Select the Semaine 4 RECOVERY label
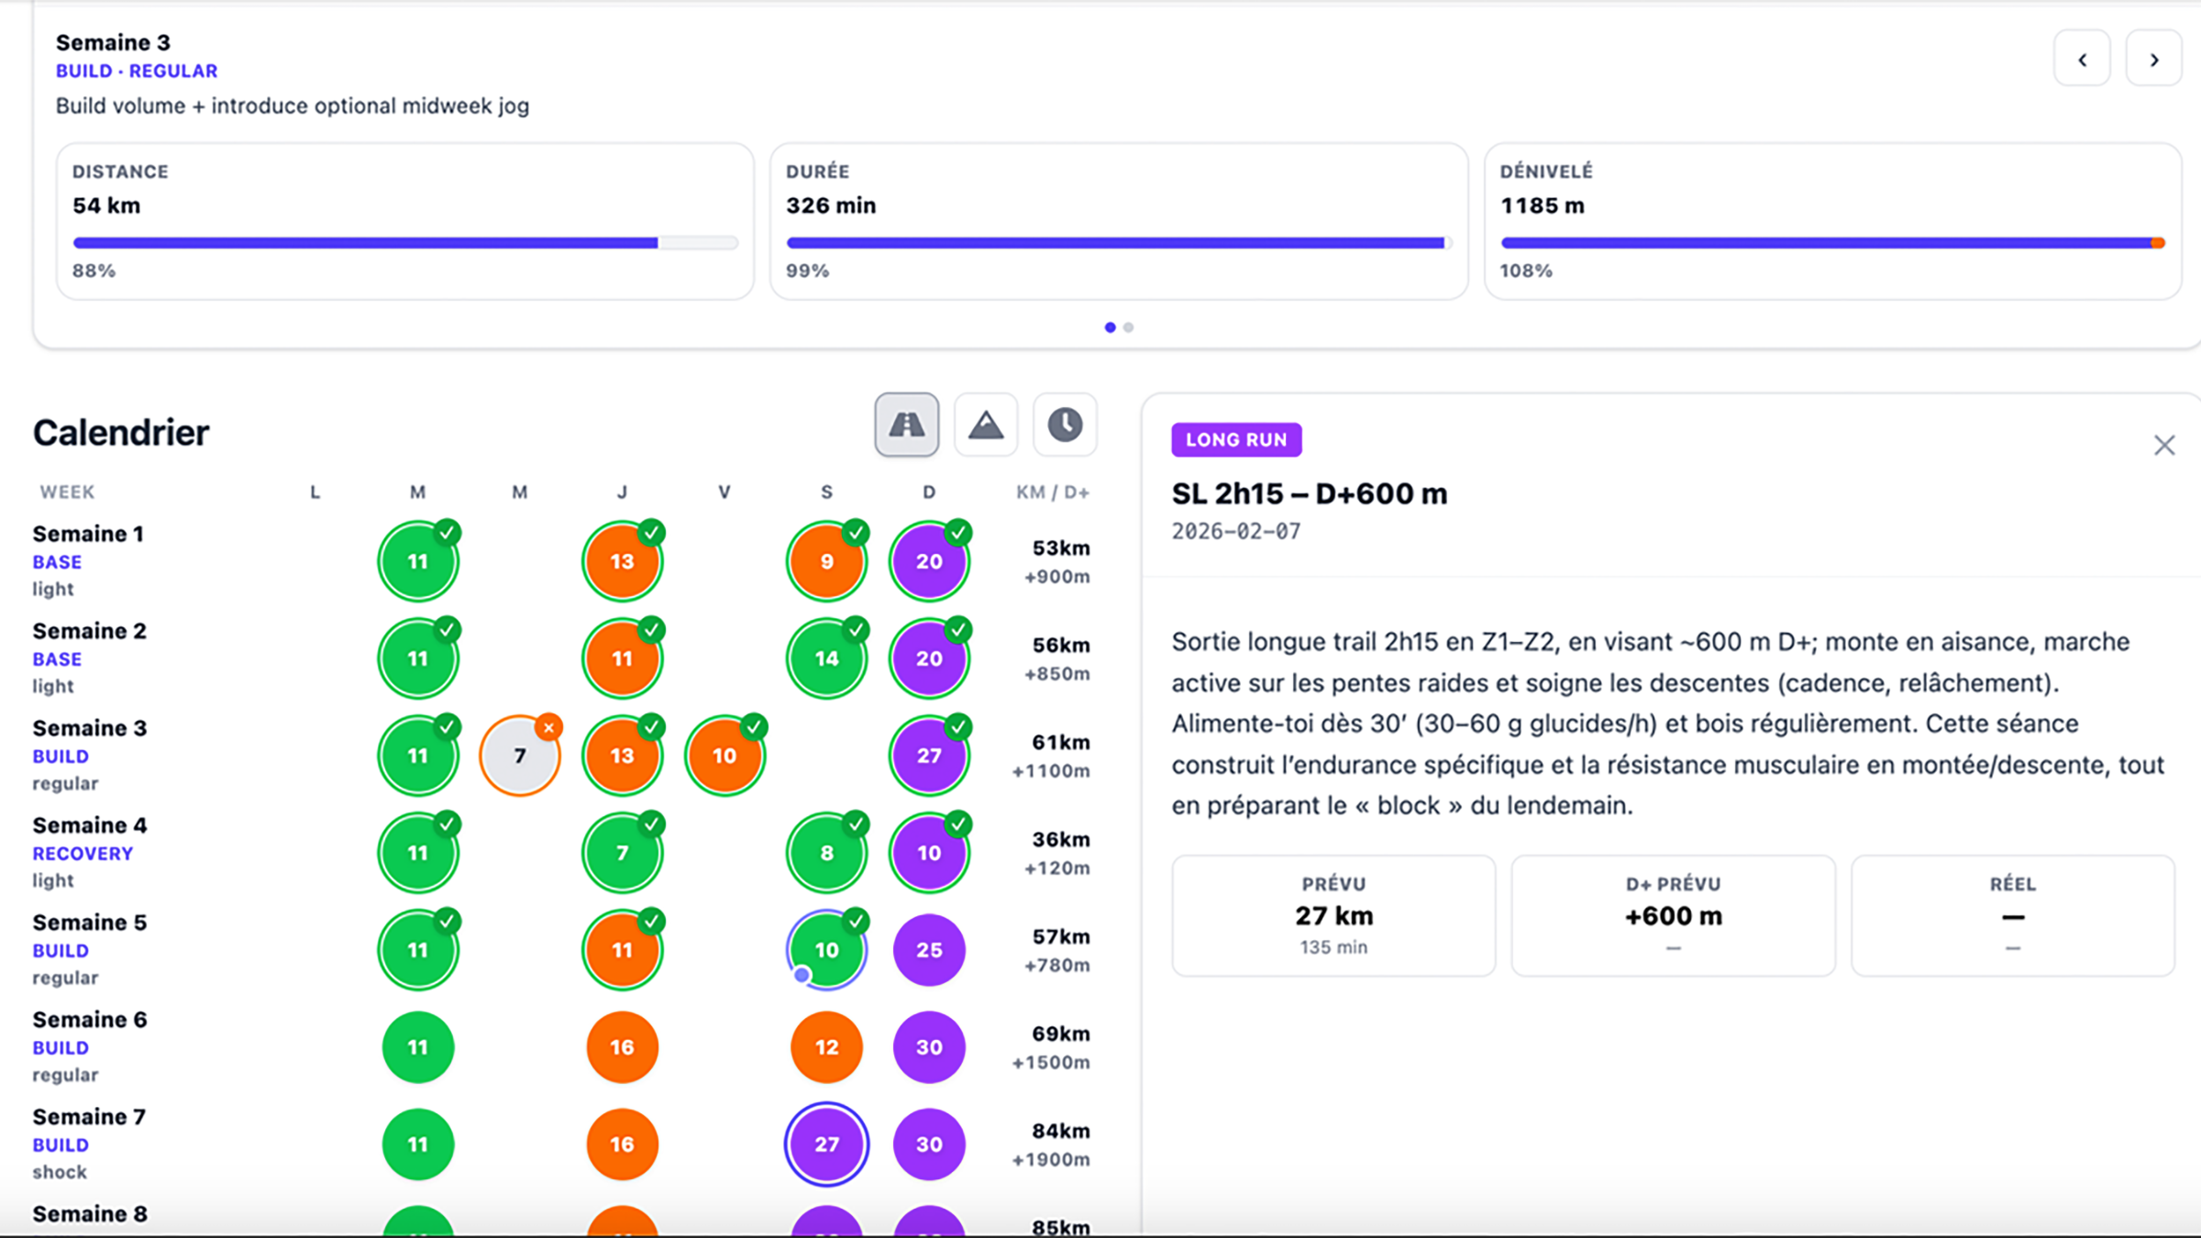 coord(83,854)
